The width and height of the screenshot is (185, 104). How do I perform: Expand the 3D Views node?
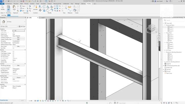165,50
